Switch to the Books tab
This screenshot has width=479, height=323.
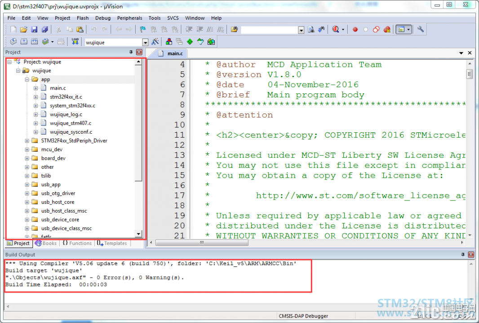pos(46,243)
